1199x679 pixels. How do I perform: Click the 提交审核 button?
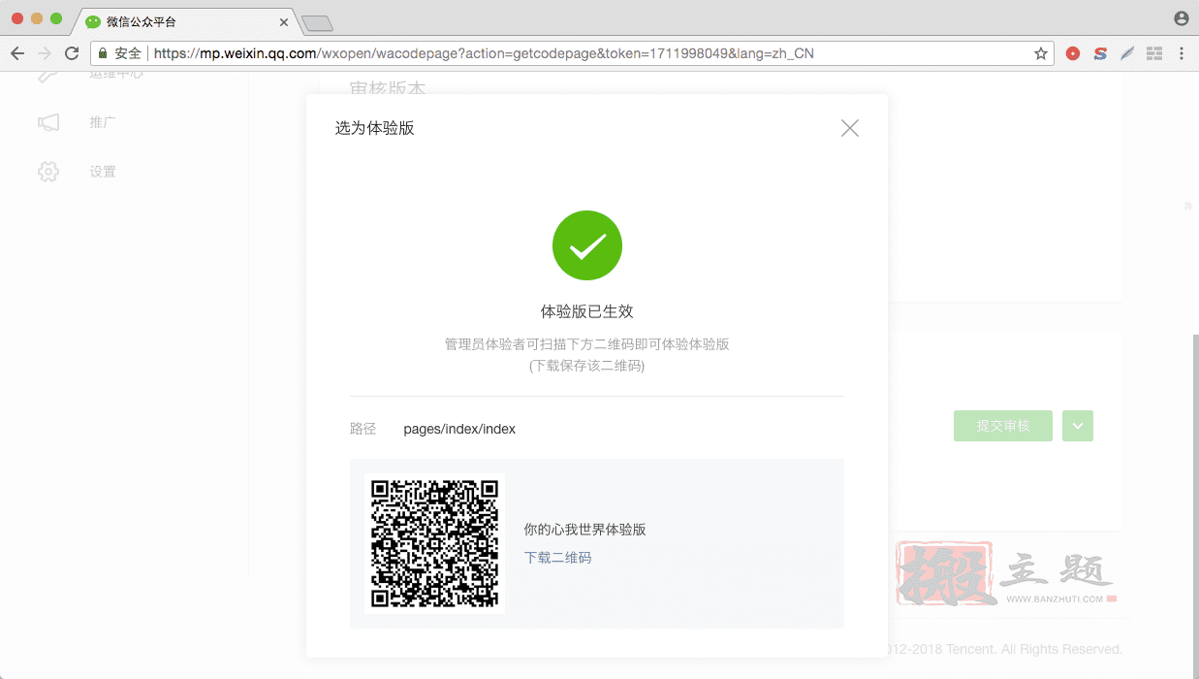coord(1003,426)
